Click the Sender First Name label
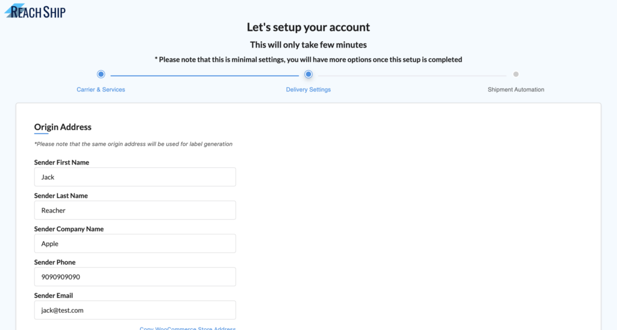 [61, 162]
